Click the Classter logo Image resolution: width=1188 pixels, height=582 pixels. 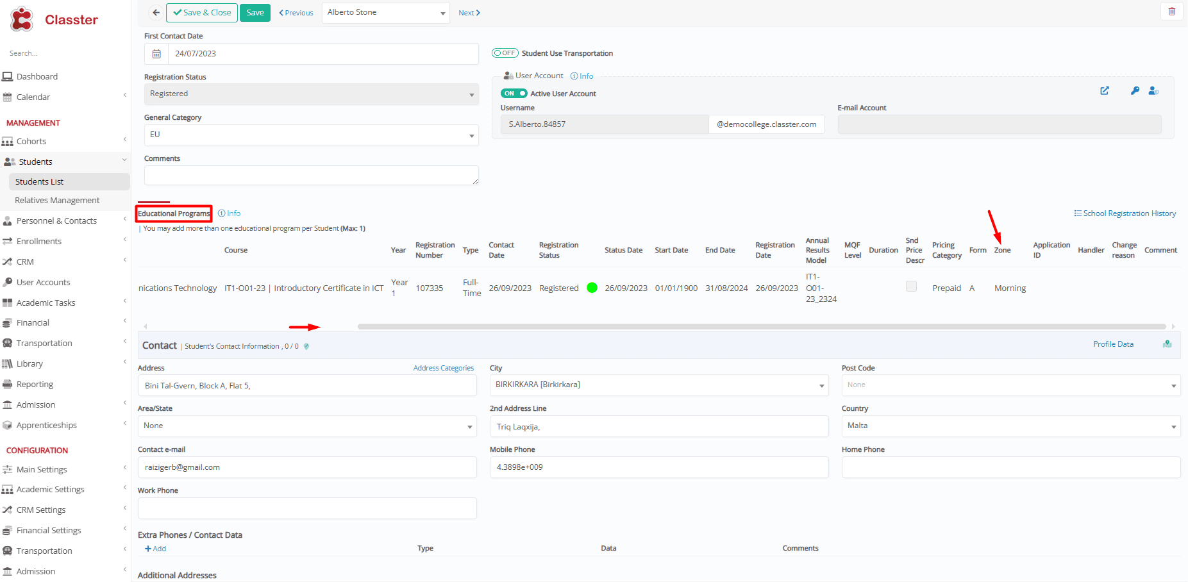tap(54, 20)
